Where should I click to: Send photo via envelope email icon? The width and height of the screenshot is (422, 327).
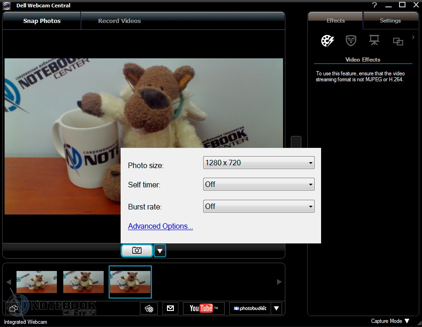[x=170, y=308]
